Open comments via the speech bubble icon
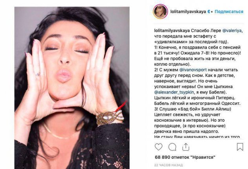 point(172,147)
